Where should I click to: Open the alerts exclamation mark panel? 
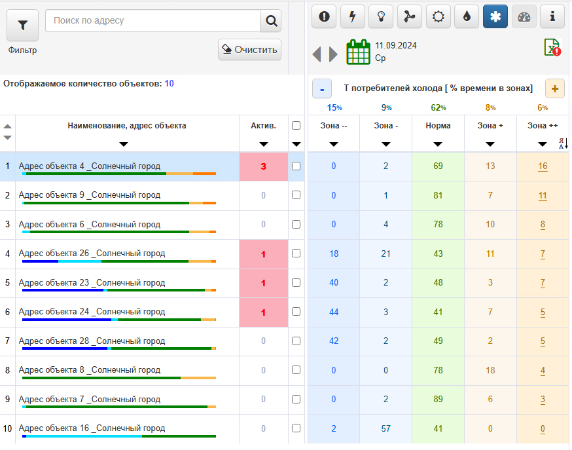(324, 17)
